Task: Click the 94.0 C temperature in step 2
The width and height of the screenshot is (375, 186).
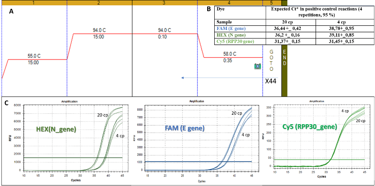Action: [x=99, y=30]
